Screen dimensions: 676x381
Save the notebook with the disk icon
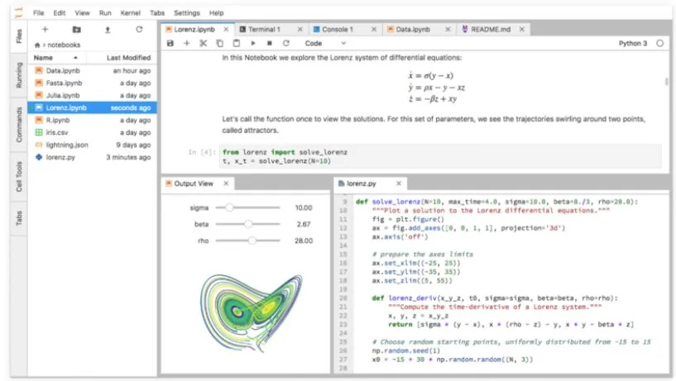[x=170, y=43]
